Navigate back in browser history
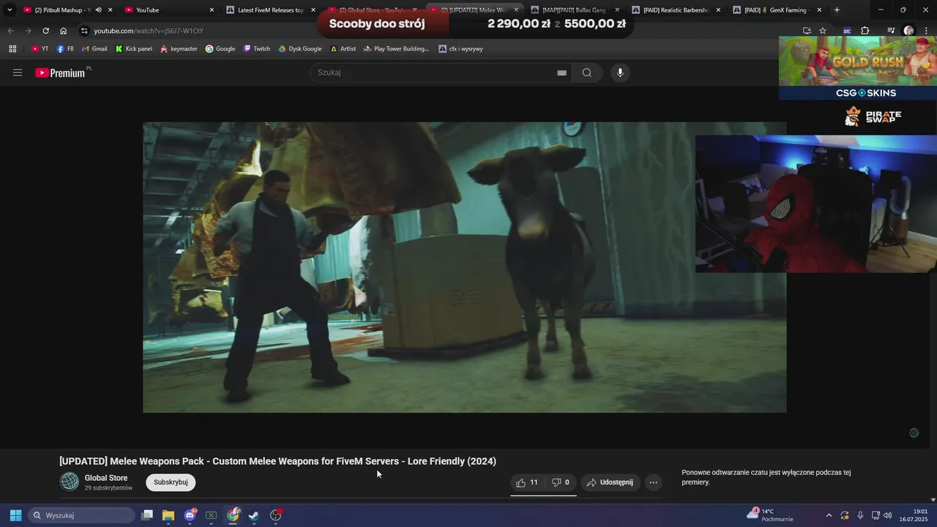The height and width of the screenshot is (527, 937). pyautogui.click(x=10, y=31)
